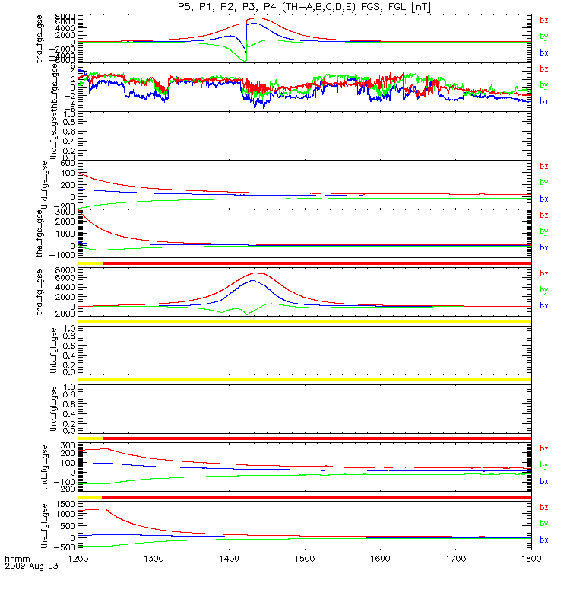Click the bz legend of thd_fgs_gse panel
Screen dimensions: 570x609
coord(544,167)
